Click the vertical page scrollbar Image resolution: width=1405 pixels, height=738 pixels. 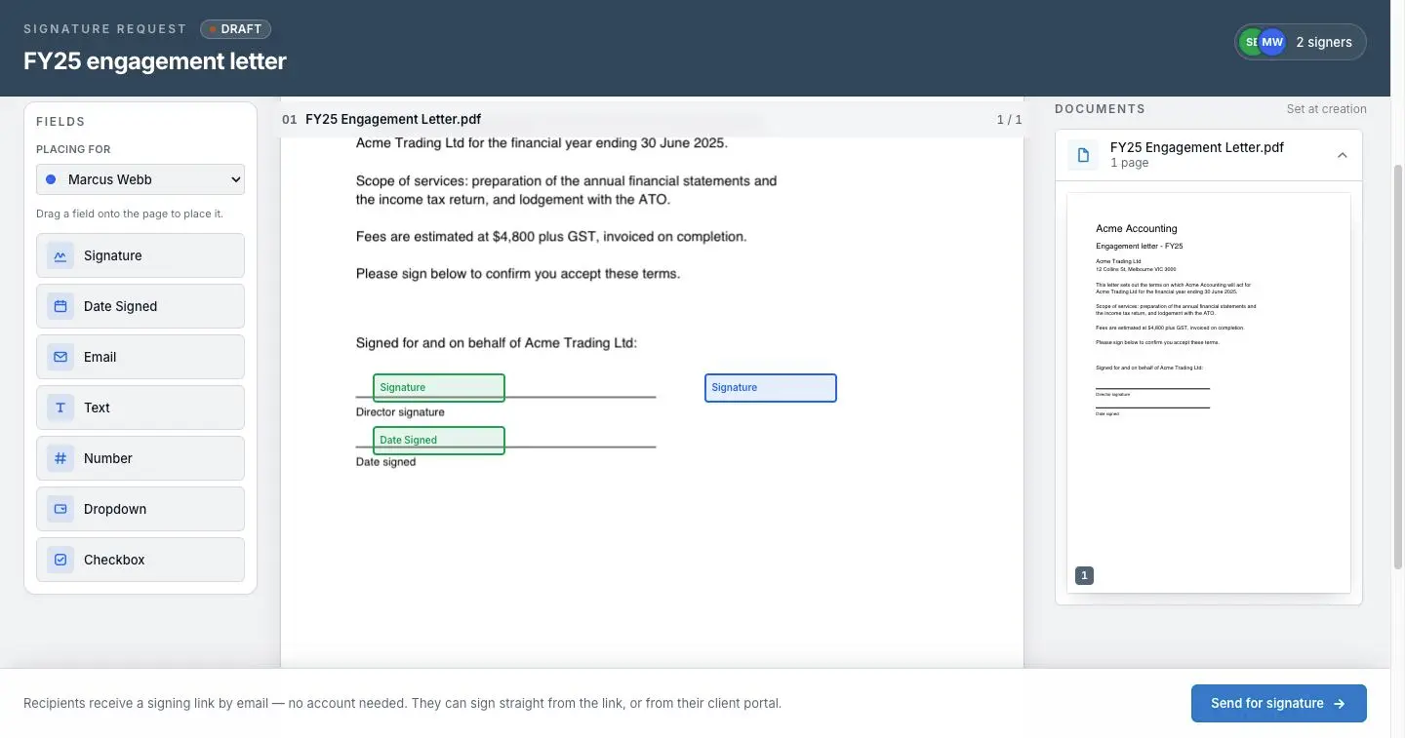pyautogui.click(x=1397, y=366)
